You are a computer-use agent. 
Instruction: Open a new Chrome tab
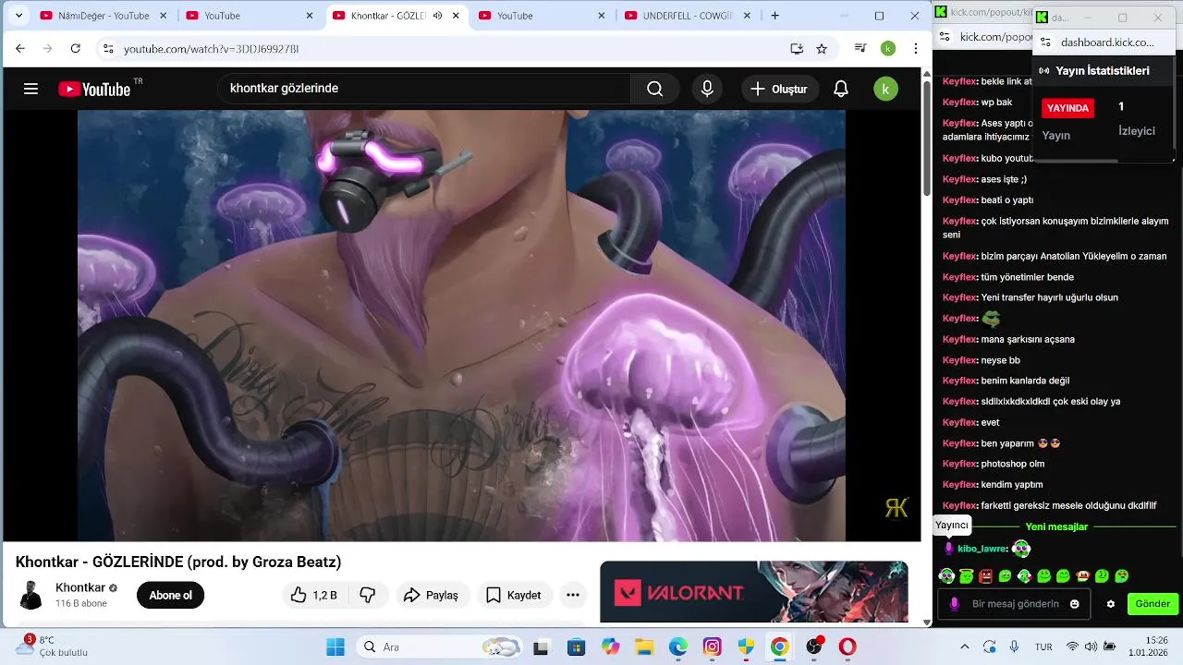tap(774, 16)
